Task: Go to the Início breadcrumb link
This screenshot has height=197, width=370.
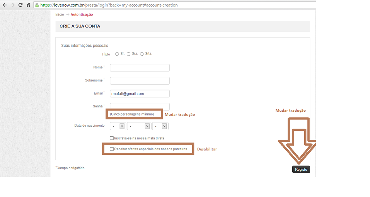Action: click(x=60, y=15)
